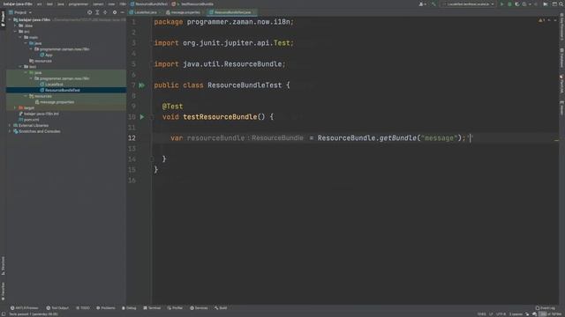Open Project panel settings gear
This screenshot has height=317, width=565.
pos(115,12)
